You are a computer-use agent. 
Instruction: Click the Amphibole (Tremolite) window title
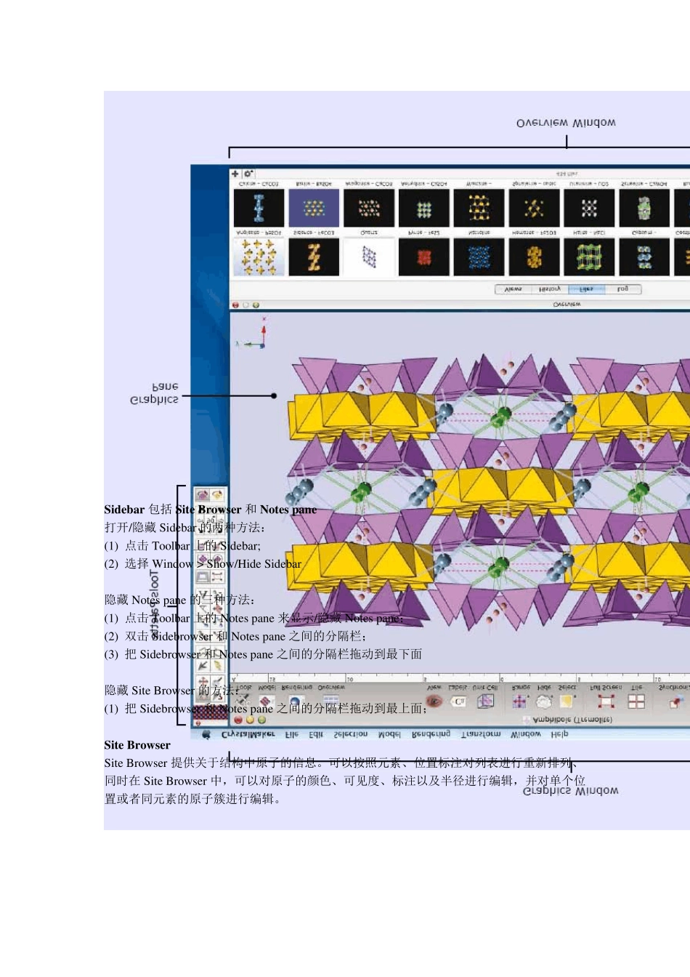(x=572, y=720)
